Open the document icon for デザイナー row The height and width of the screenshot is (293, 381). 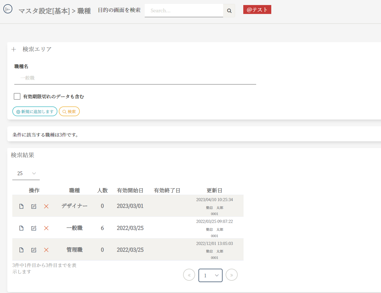pyautogui.click(x=21, y=206)
